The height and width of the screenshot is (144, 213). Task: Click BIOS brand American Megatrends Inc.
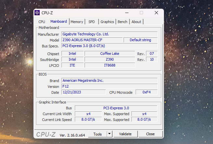tap(110, 80)
